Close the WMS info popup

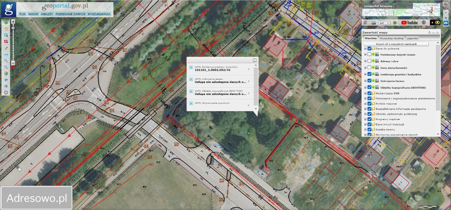click(x=255, y=60)
